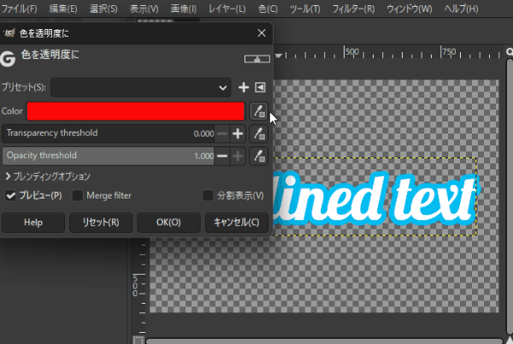
Task: Open the フィルター(R) menu
Action: pos(352,9)
